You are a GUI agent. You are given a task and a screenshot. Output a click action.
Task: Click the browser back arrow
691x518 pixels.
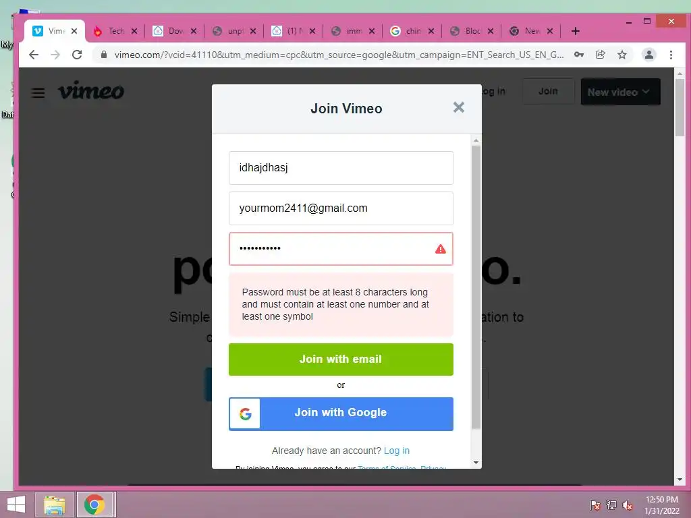tap(34, 55)
